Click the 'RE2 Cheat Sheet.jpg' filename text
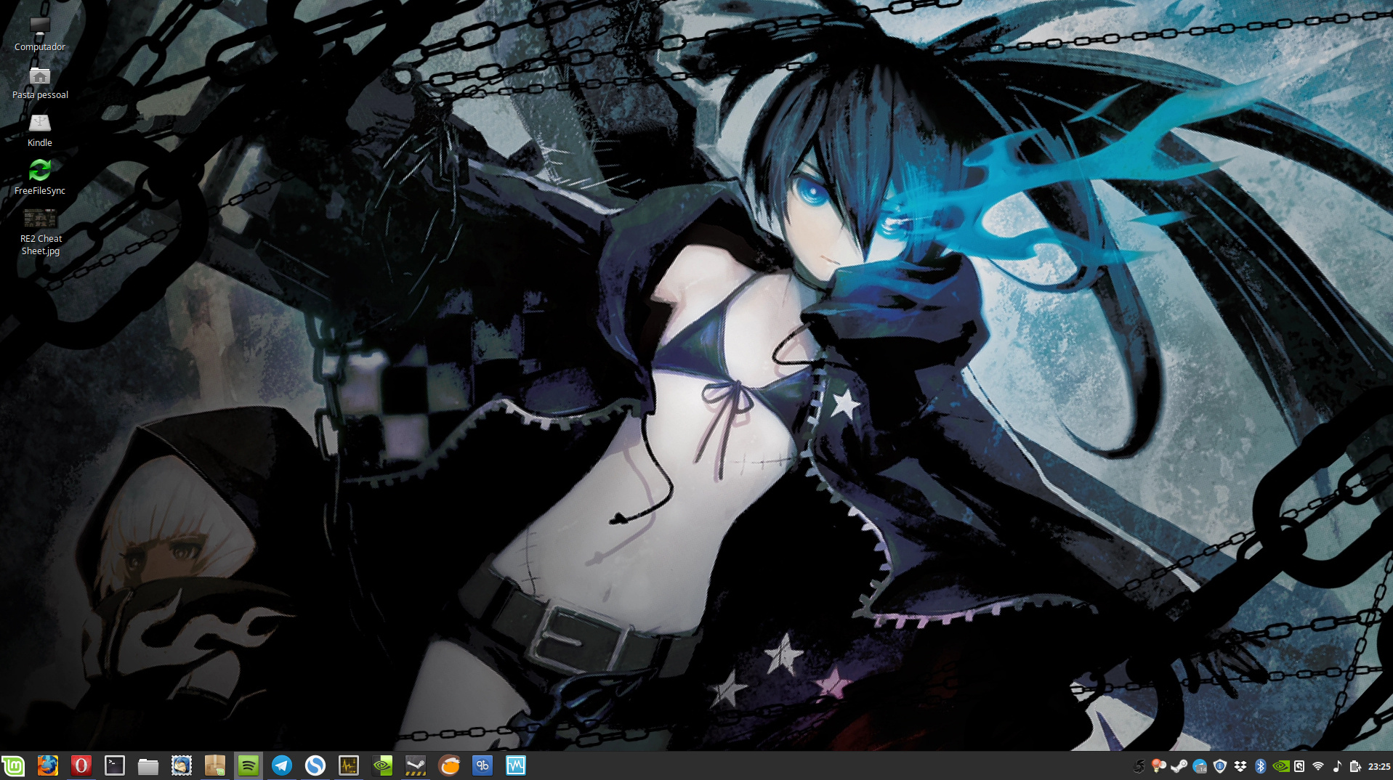 click(41, 245)
